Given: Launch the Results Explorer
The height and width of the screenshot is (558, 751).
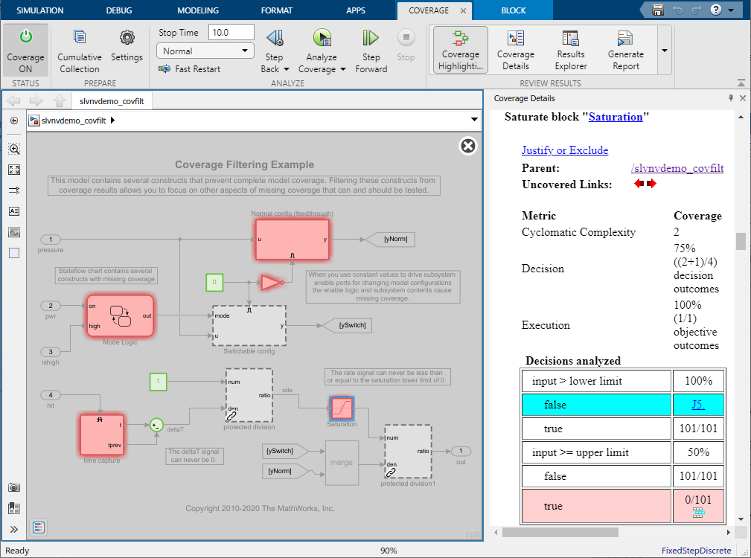Looking at the screenshot, I should 570,50.
